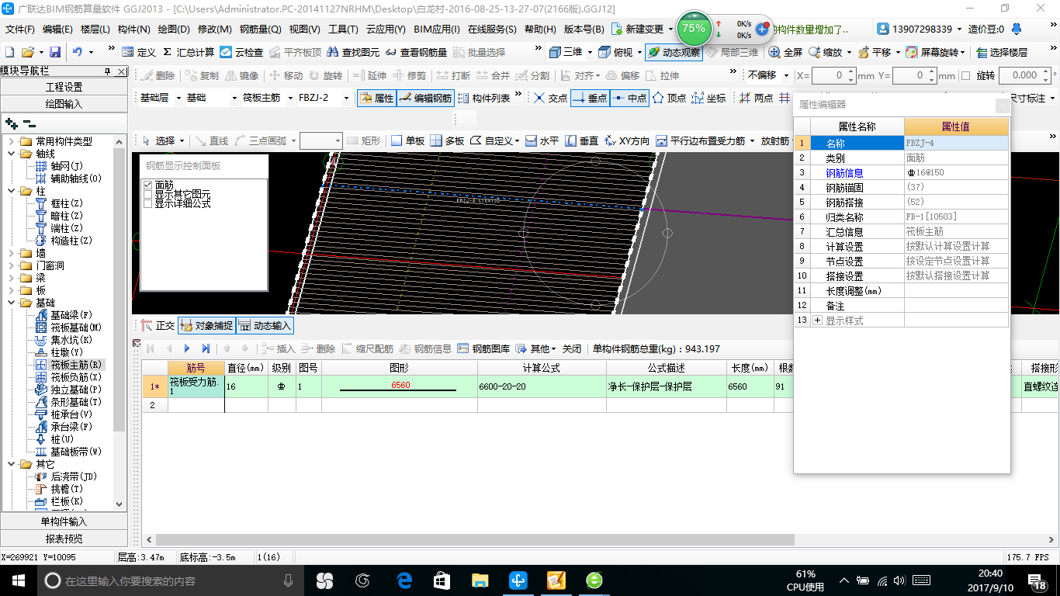Click 钢筋信息 property value cell

point(956,173)
